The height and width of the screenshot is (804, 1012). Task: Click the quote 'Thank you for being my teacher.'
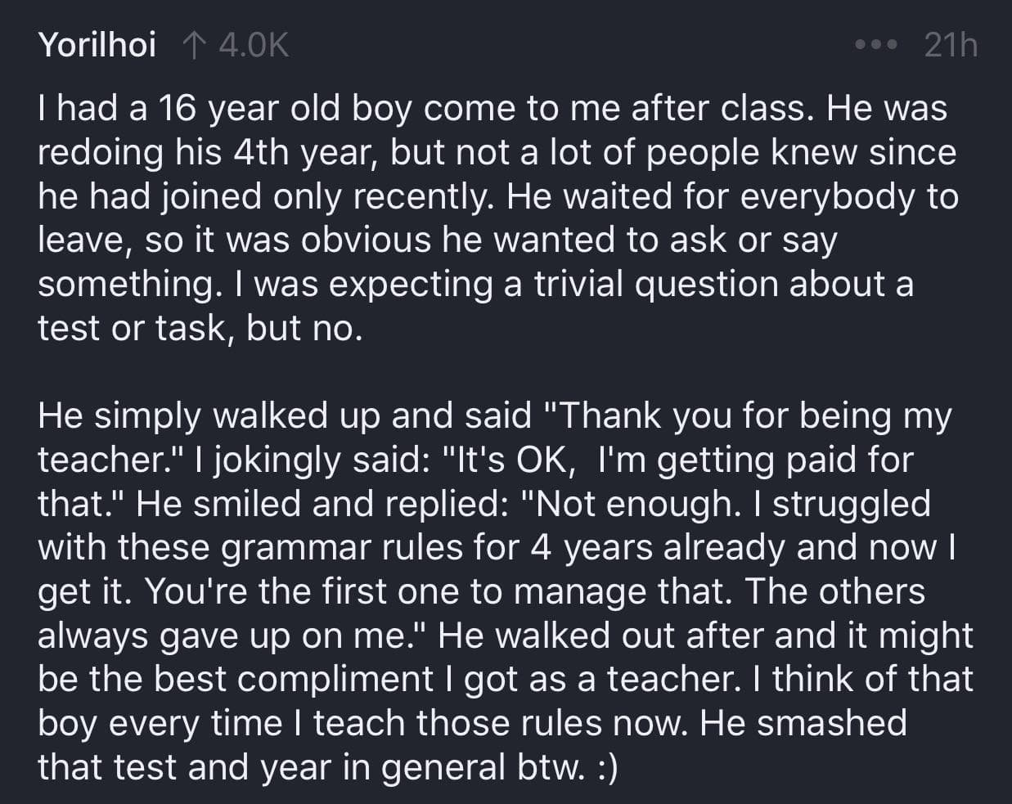coord(495,438)
